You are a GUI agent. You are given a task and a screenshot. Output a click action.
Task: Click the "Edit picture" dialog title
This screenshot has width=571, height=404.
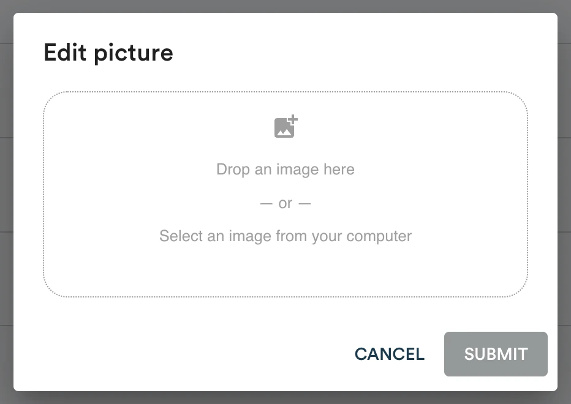tap(108, 53)
